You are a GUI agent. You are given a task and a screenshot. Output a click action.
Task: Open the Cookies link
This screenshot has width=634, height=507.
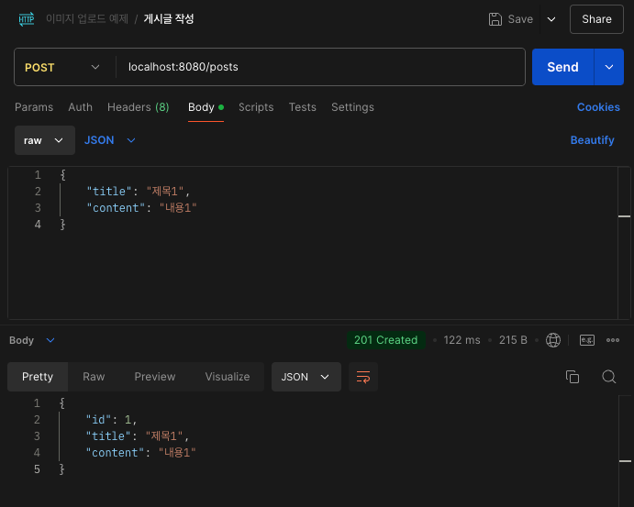point(598,107)
